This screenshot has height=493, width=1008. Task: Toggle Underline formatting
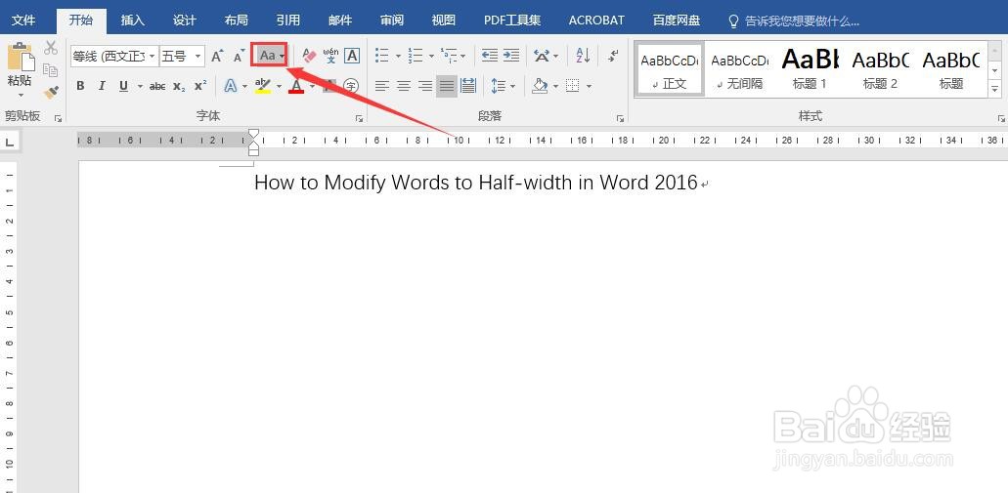click(x=123, y=86)
